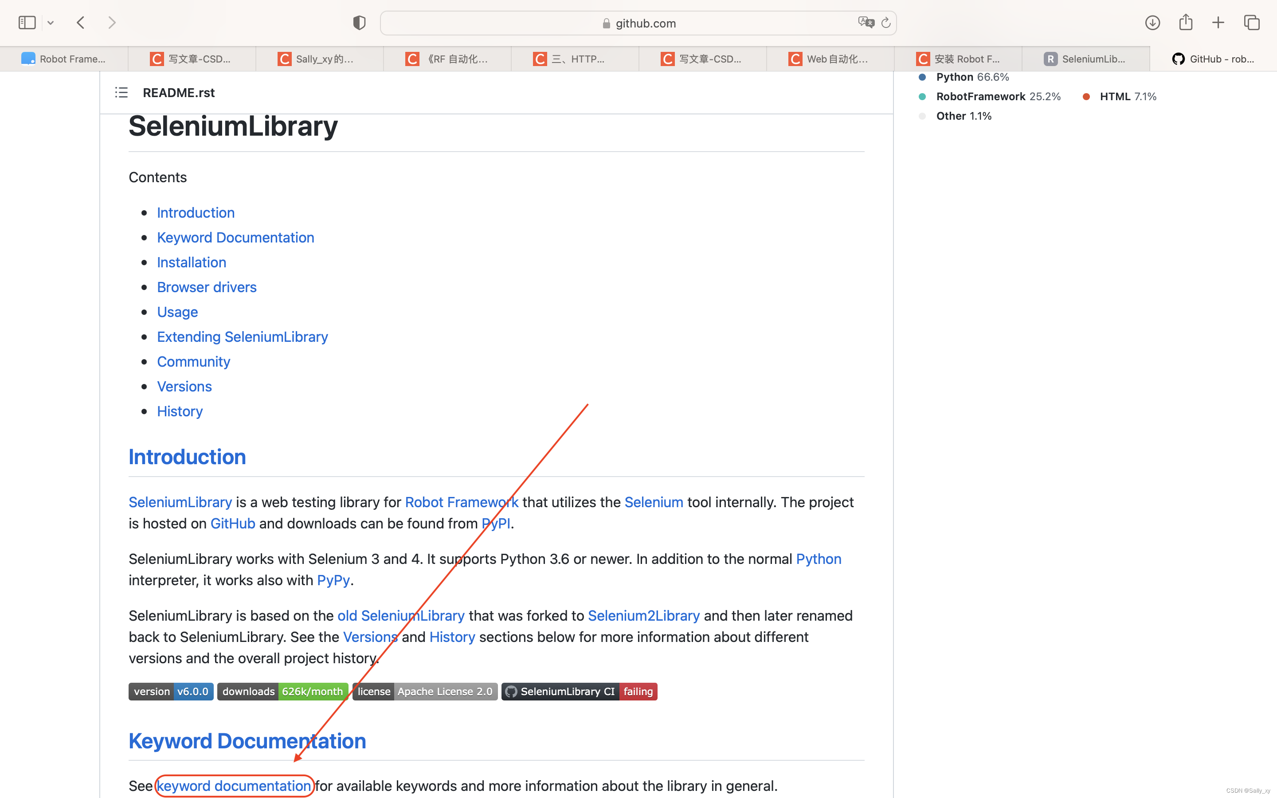Viewport: 1277px width, 798px height.
Task: Click the Introduction section heading
Action: (187, 457)
